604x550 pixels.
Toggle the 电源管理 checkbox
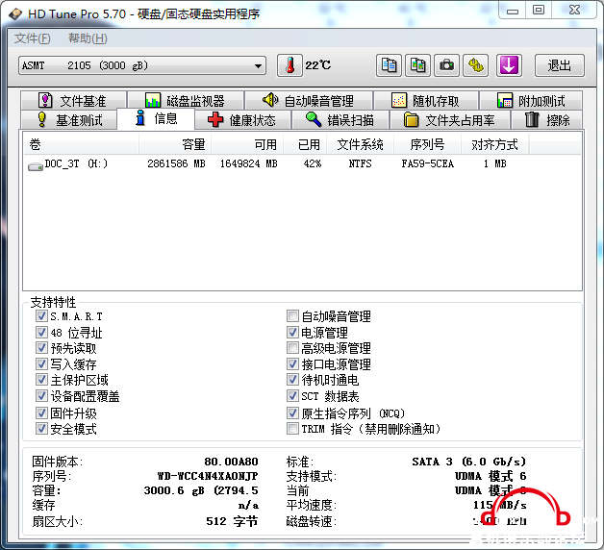[292, 333]
